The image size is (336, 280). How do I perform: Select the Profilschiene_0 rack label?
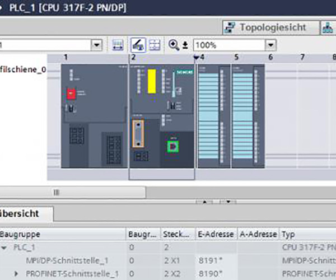tap(23, 69)
